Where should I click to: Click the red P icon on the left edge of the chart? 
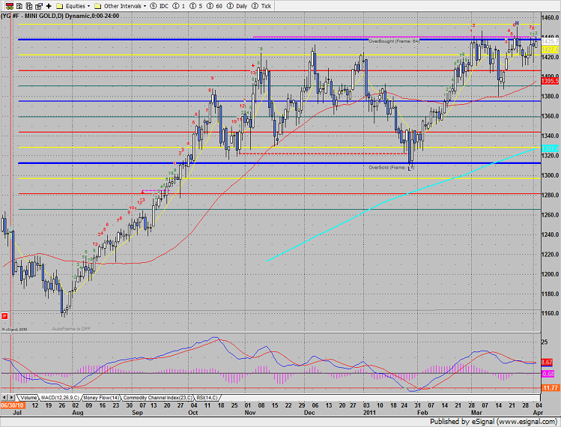click(4, 315)
